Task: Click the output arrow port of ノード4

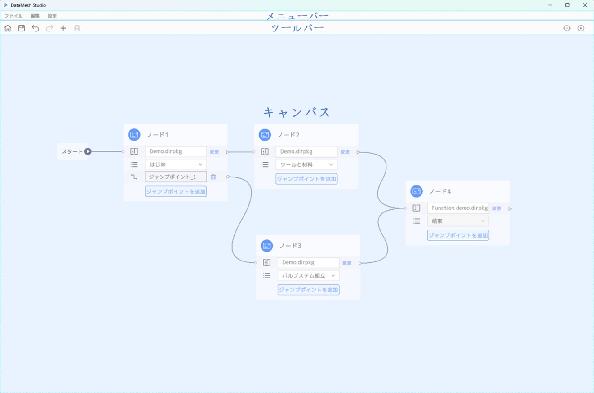Action: tap(510, 209)
